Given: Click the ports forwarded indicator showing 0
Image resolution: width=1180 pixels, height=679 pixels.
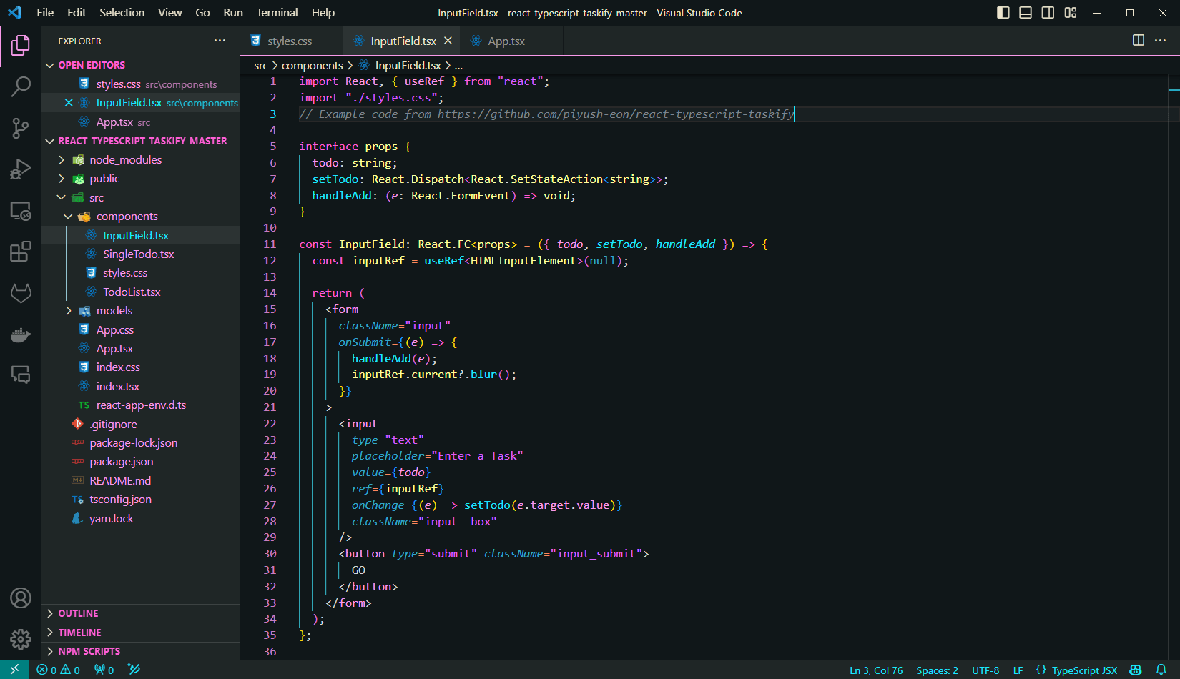Looking at the screenshot, I should [104, 670].
